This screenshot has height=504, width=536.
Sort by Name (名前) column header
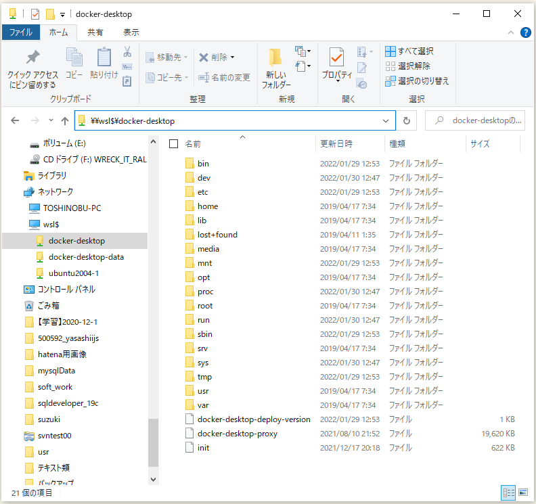[193, 144]
